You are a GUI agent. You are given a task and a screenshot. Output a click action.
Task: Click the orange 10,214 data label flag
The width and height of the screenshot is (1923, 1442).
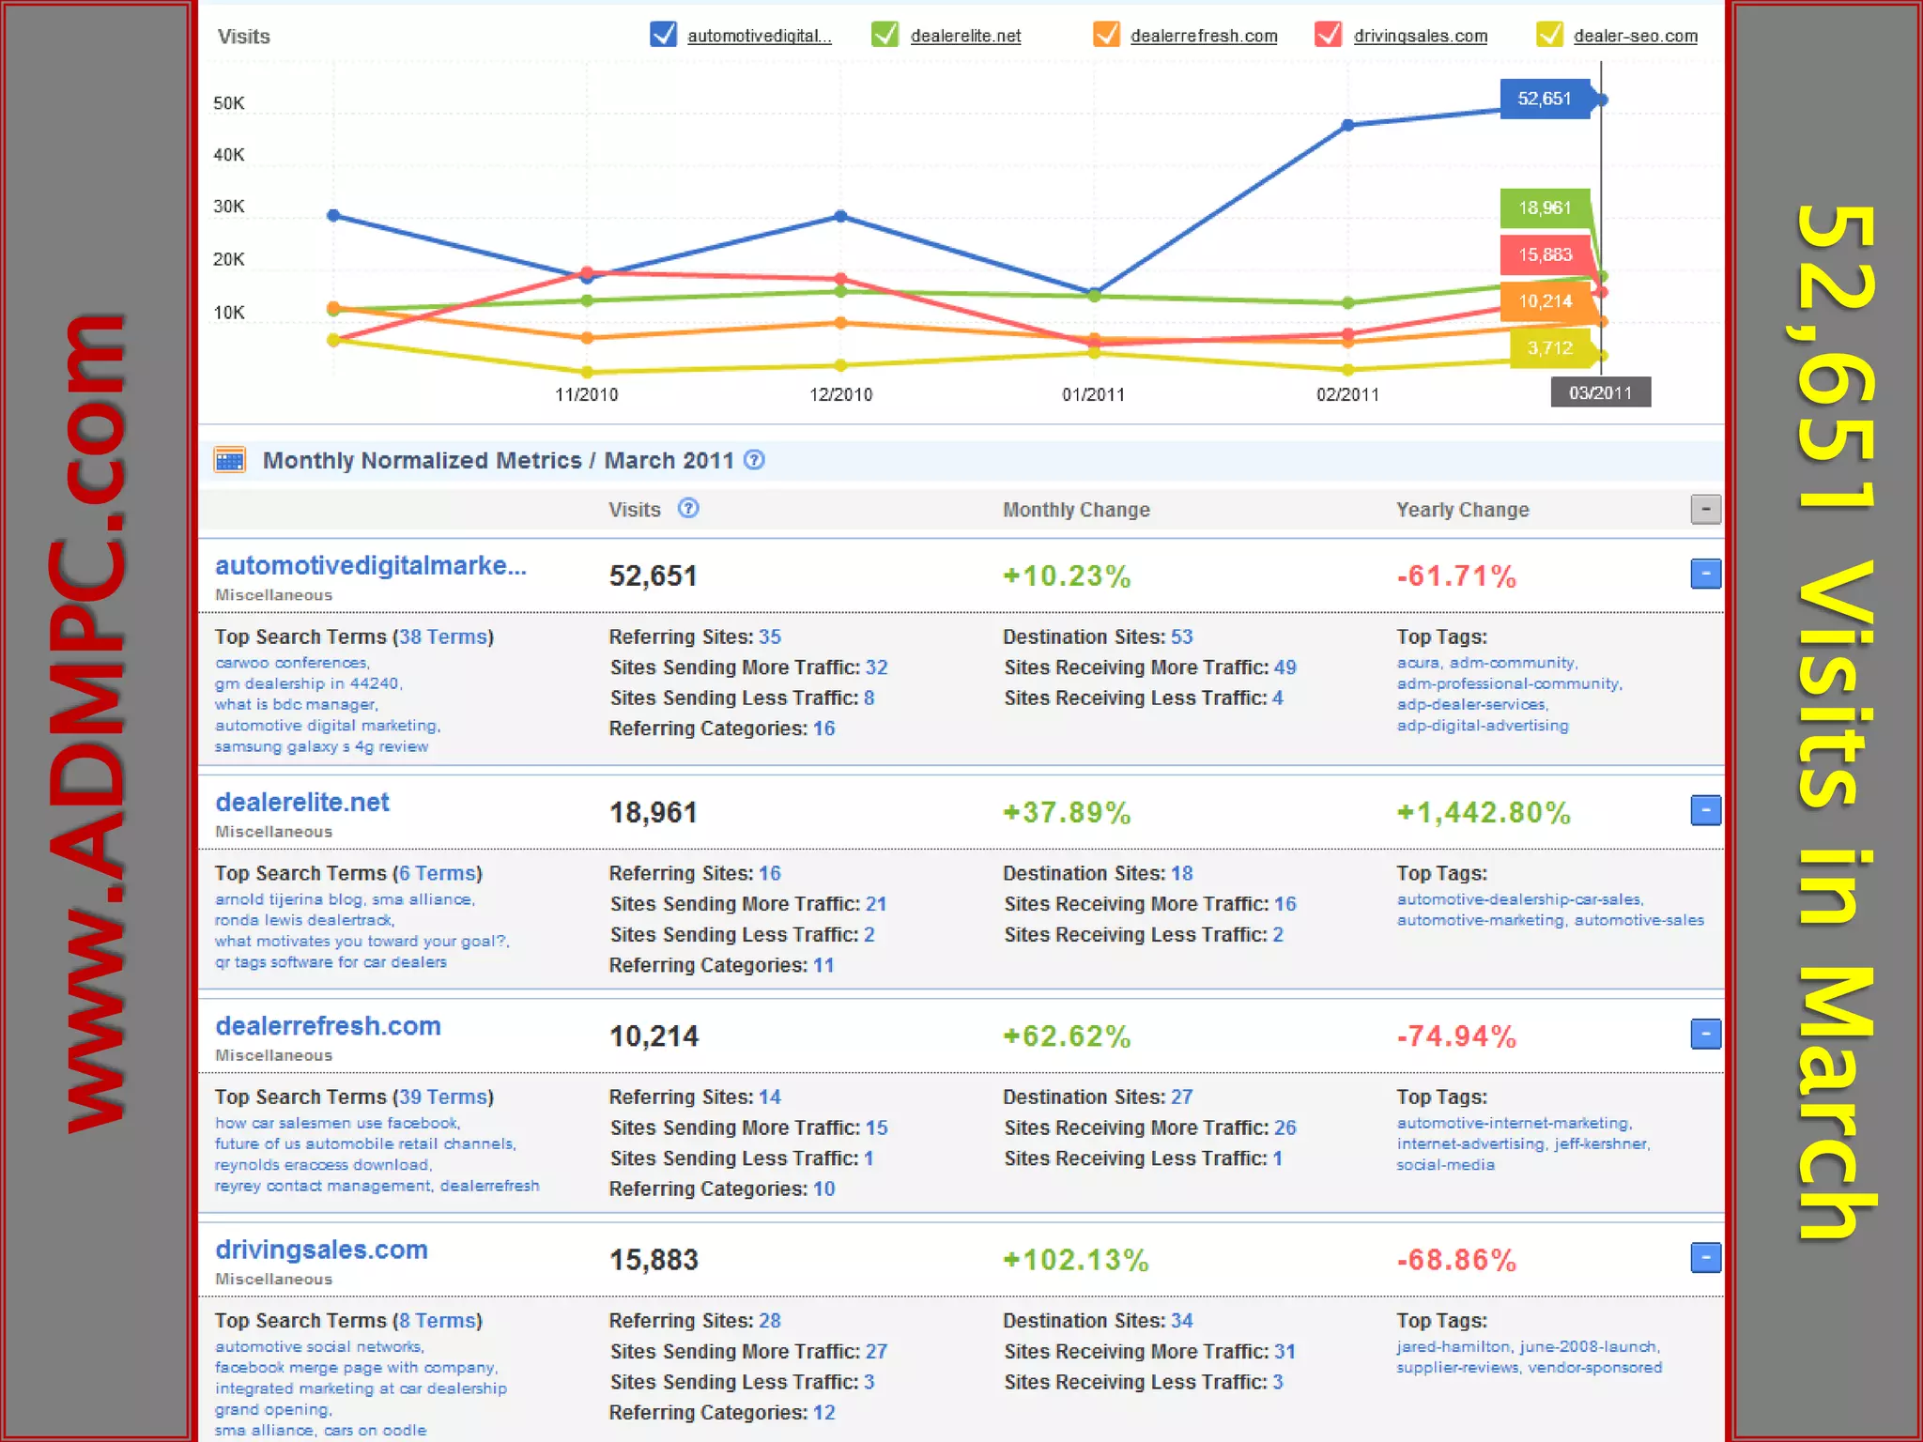coord(1545,301)
